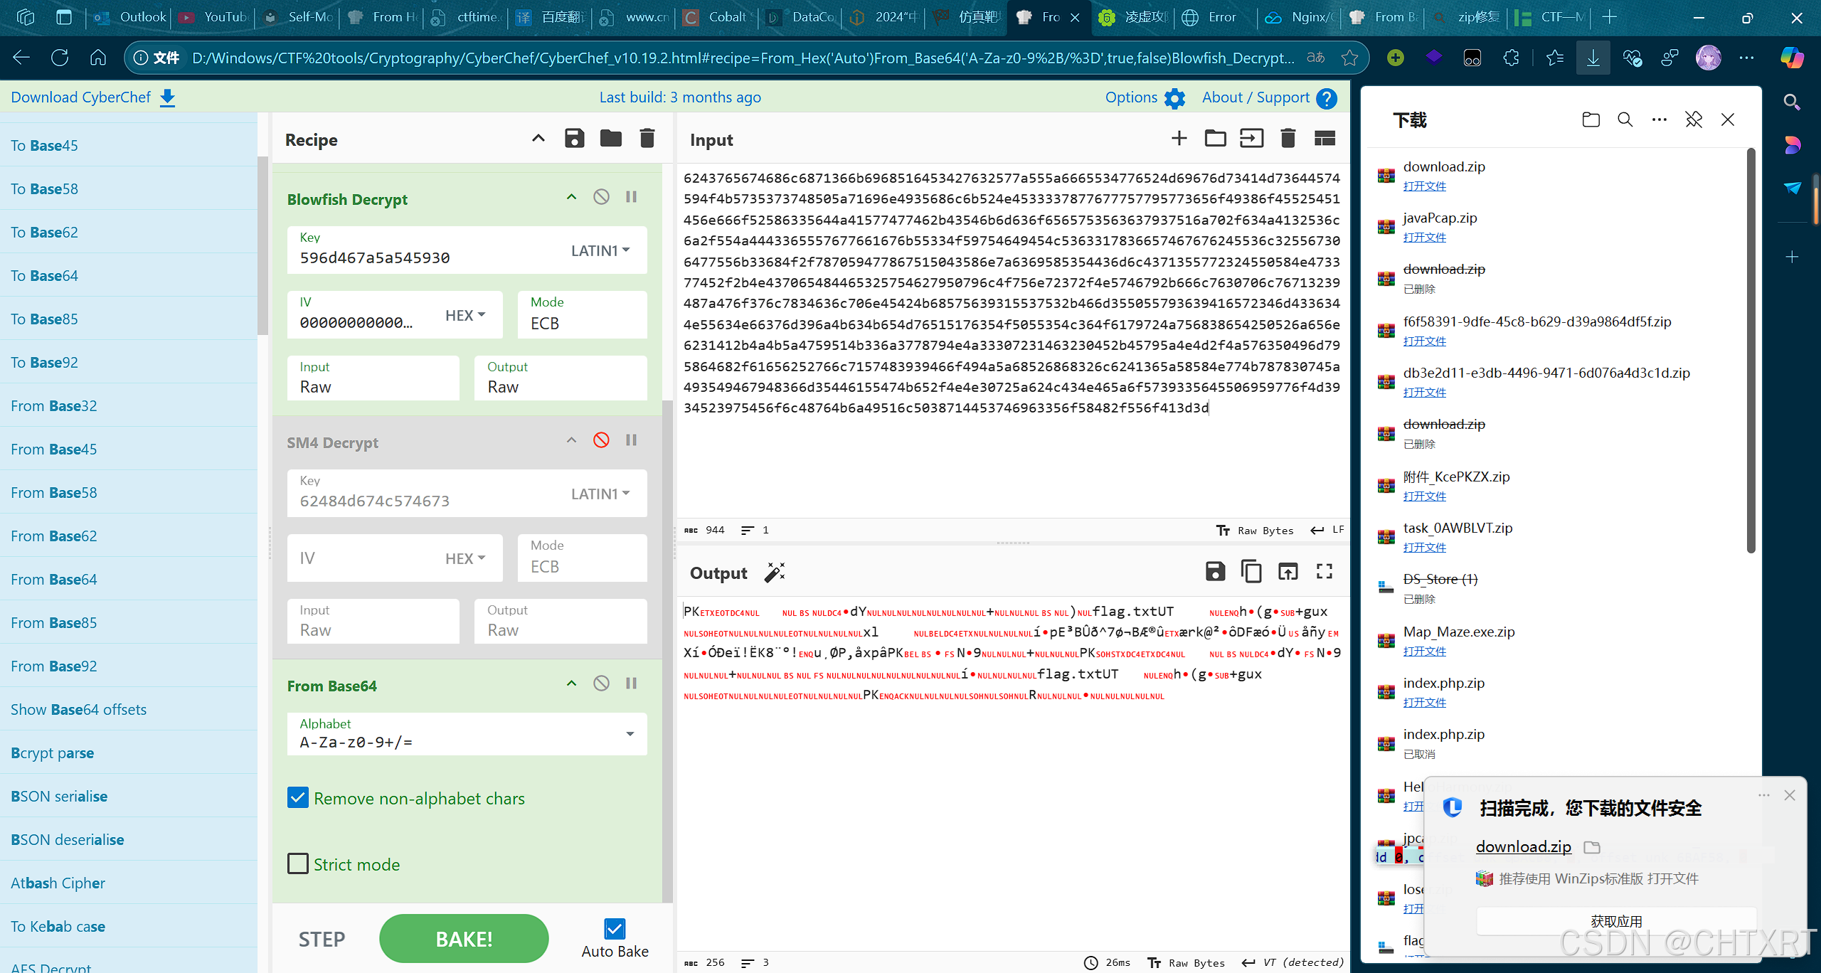Open CyberChef Options
The image size is (1821, 973).
[x=1145, y=97]
